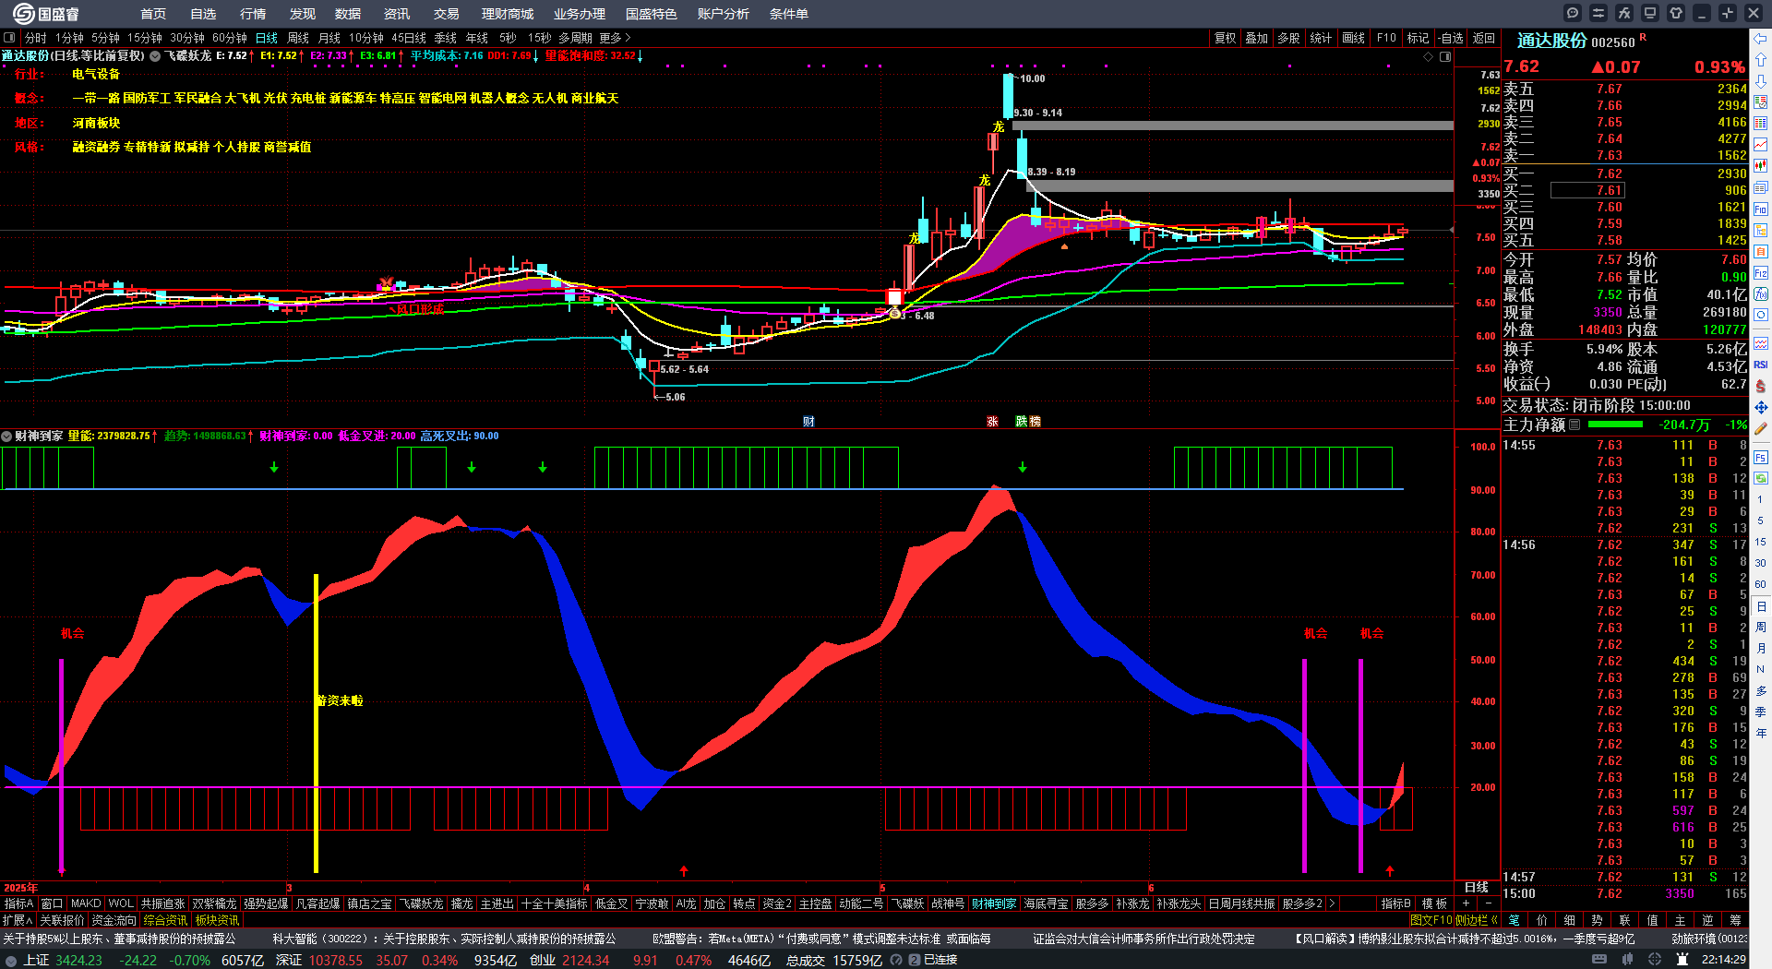
Task: Switch to the 筹 chip distribution tab
Action: (1735, 920)
